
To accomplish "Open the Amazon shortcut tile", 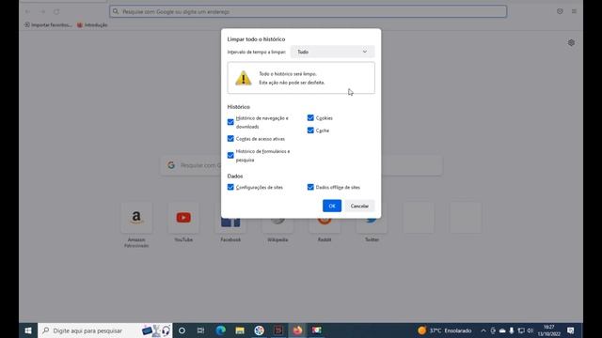I will click(136, 218).
